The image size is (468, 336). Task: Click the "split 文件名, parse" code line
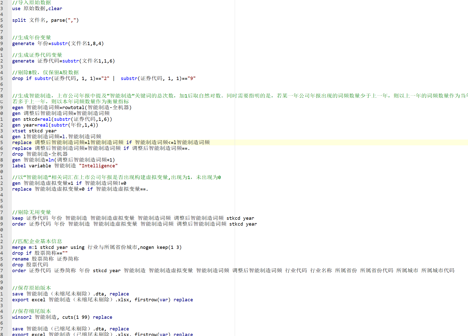[x=46, y=20]
